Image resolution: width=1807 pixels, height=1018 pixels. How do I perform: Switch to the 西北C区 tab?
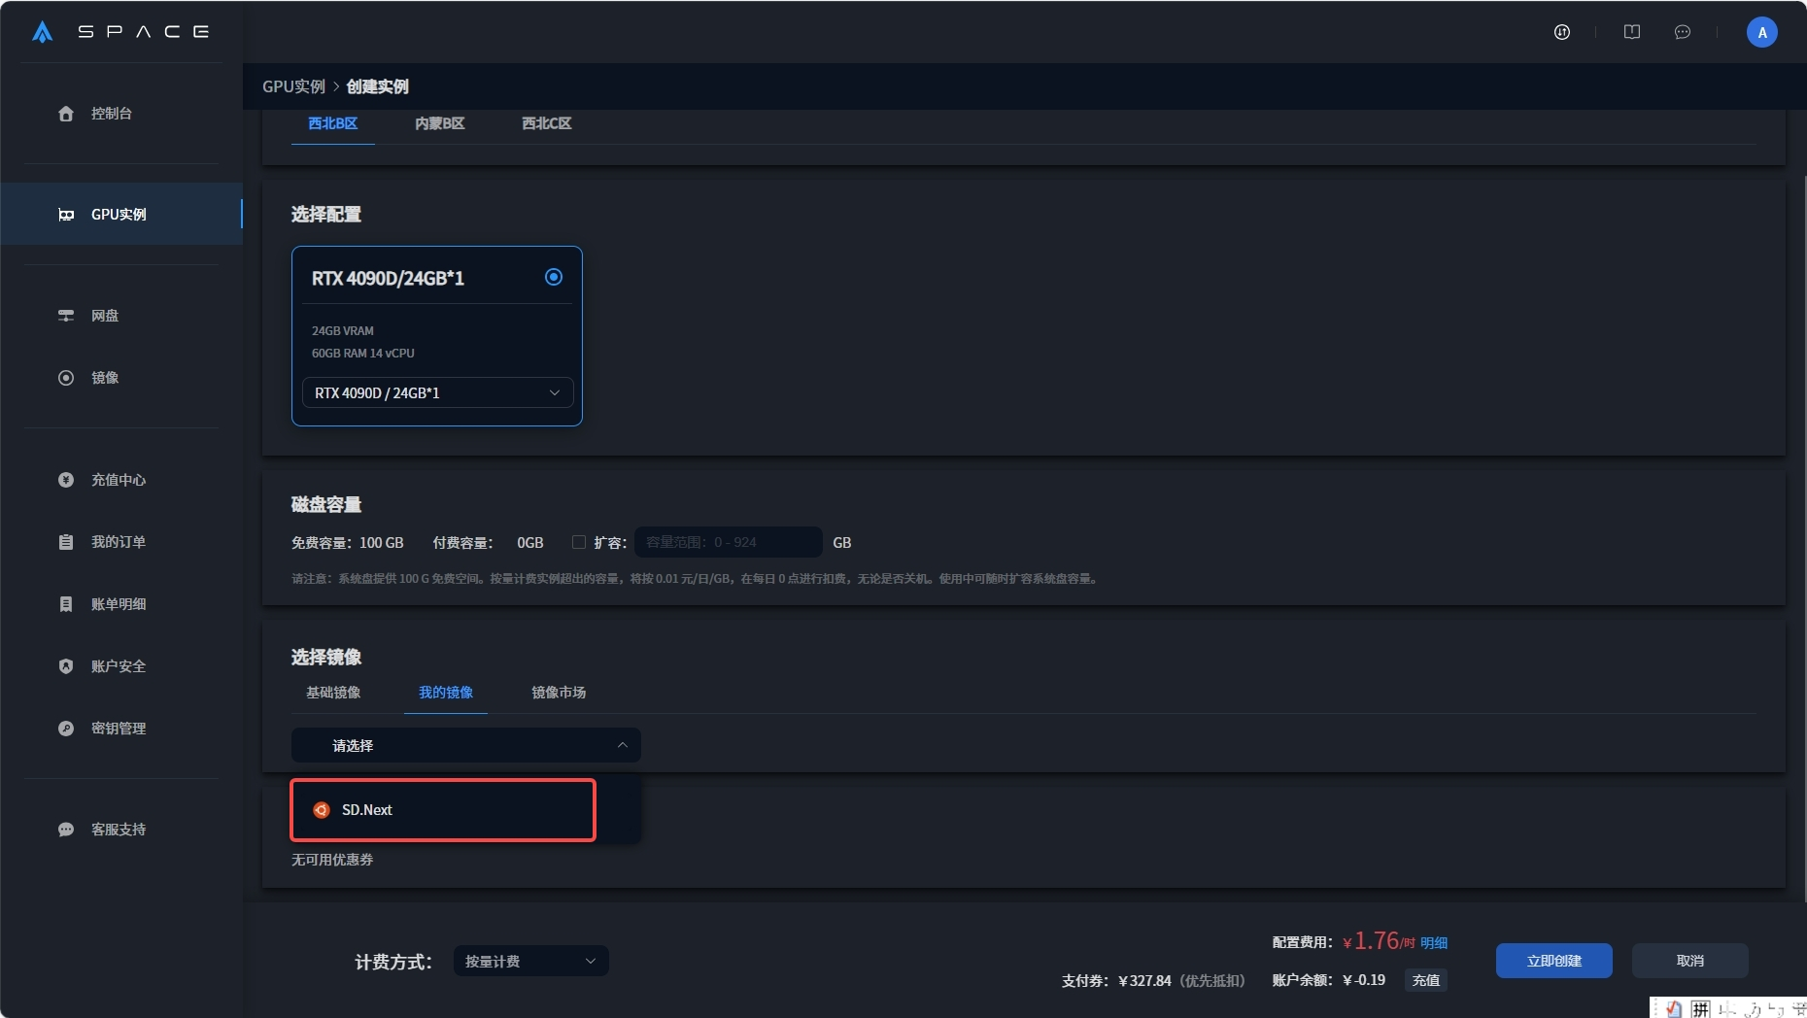tap(547, 123)
